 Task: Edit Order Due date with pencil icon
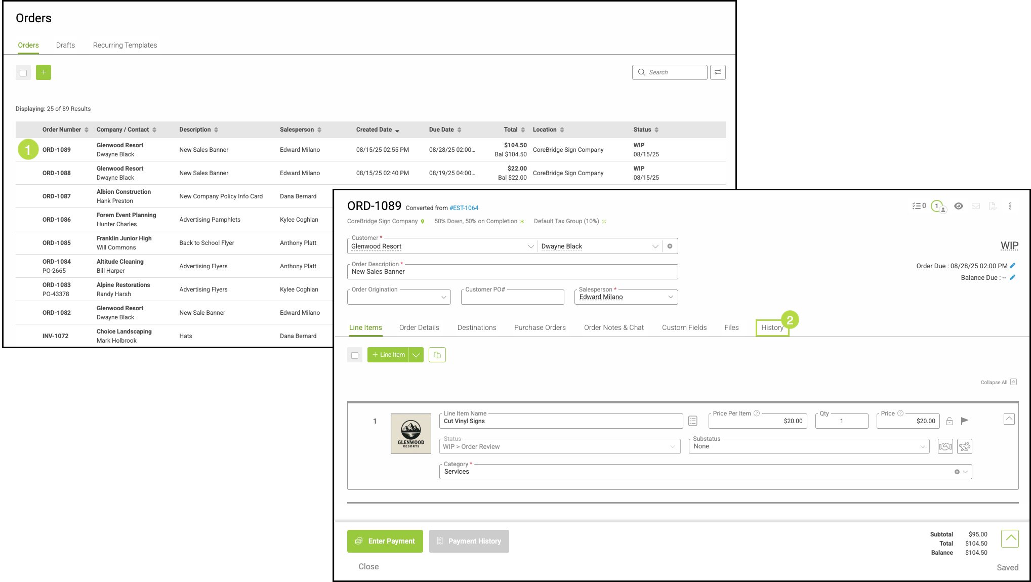[x=1012, y=266]
